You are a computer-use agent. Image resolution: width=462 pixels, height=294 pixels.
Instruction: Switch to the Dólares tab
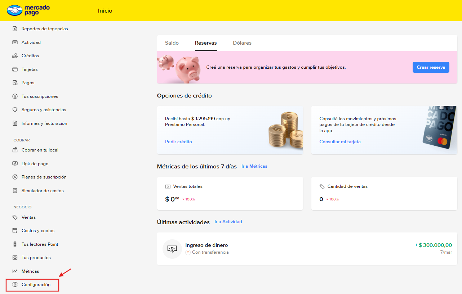click(x=242, y=43)
